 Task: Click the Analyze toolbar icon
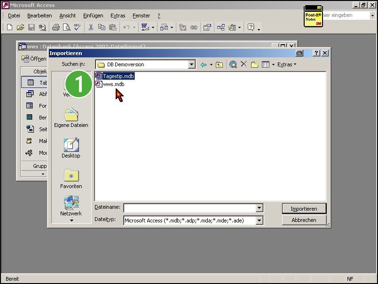(164, 27)
